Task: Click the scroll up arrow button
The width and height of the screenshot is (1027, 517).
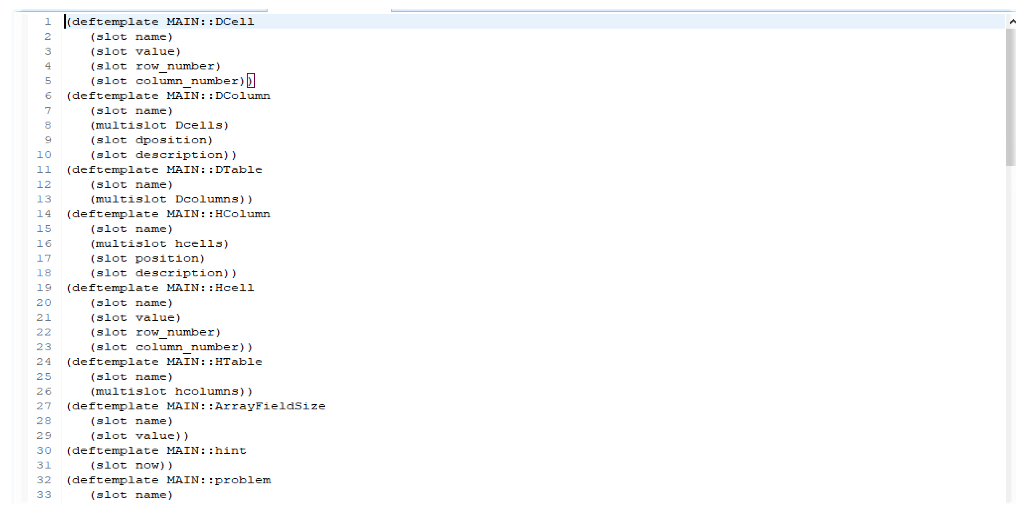Action: [1012, 22]
